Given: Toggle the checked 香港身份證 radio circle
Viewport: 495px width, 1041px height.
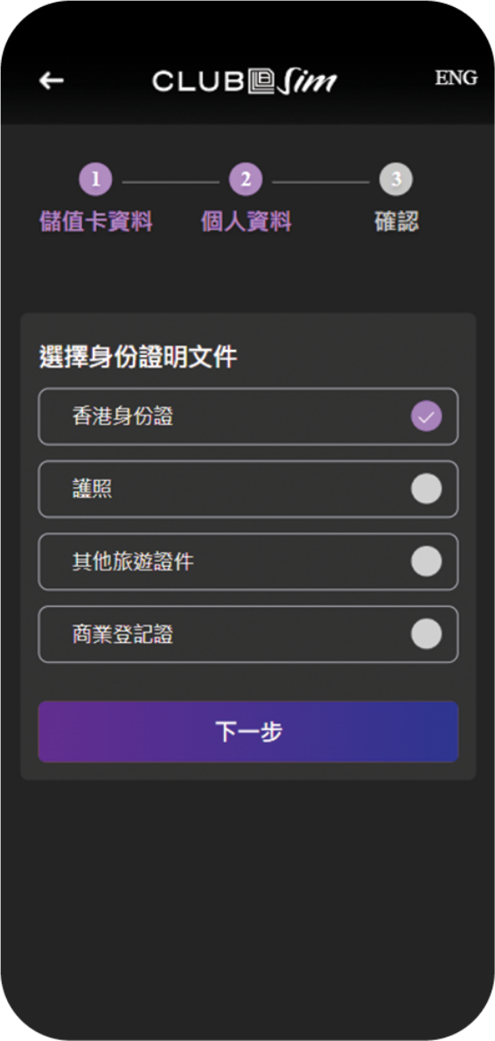Looking at the screenshot, I should click(426, 417).
